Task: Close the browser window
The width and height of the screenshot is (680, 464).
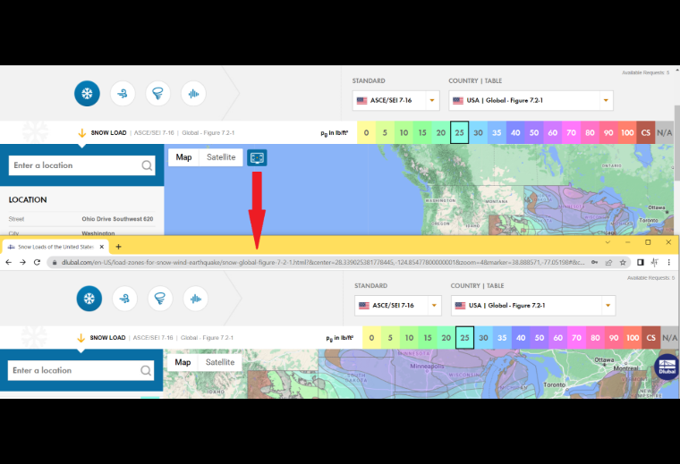Action: (668, 242)
